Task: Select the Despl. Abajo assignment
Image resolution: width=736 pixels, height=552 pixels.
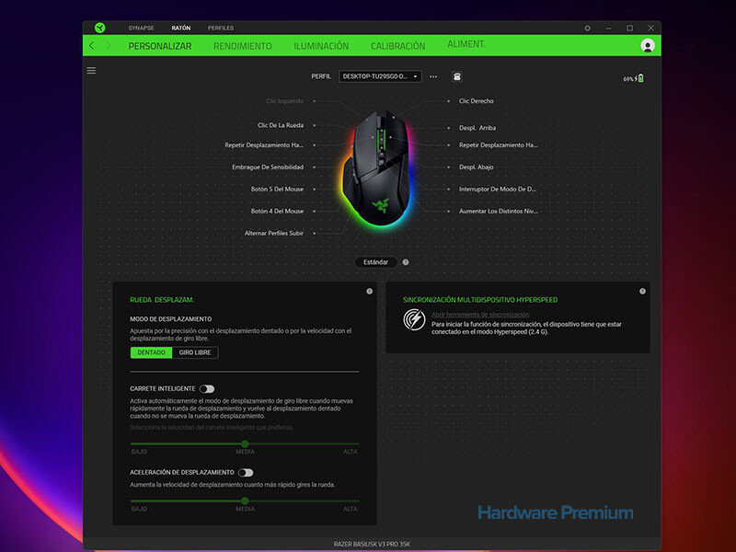Action: point(476,167)
